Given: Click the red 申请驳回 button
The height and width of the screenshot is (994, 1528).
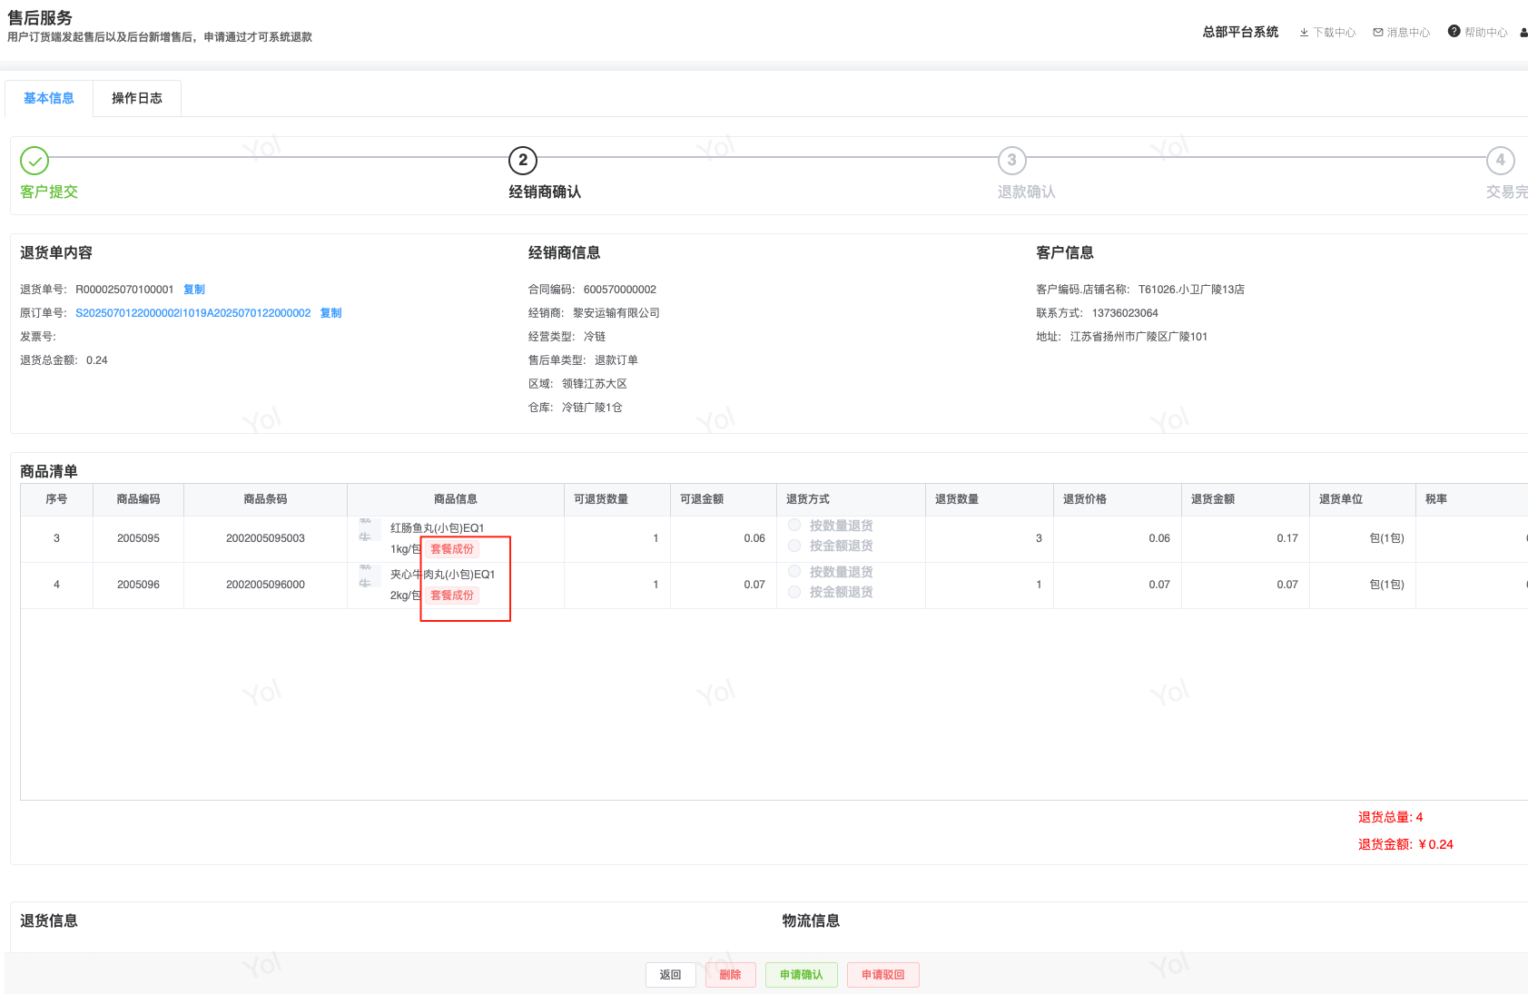Looking at the screenshot, I should point(882,975).
